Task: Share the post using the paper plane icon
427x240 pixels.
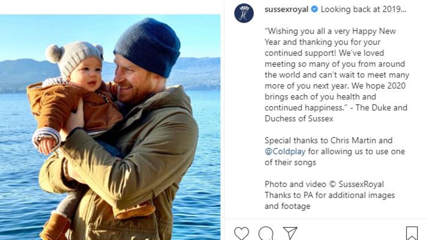Action: 290,233
